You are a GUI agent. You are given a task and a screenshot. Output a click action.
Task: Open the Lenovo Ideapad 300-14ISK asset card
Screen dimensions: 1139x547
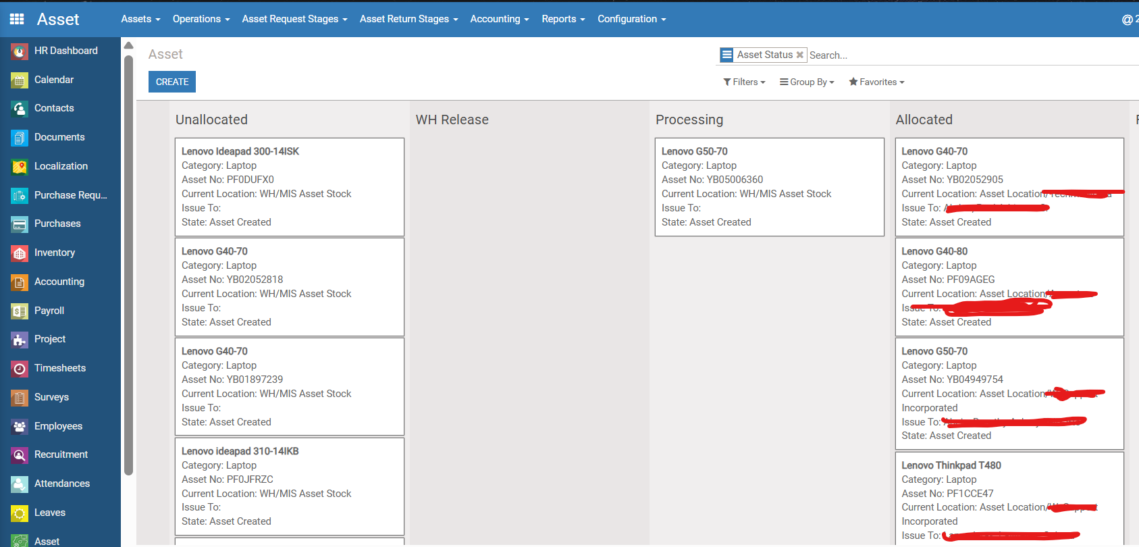coord(289,186)
